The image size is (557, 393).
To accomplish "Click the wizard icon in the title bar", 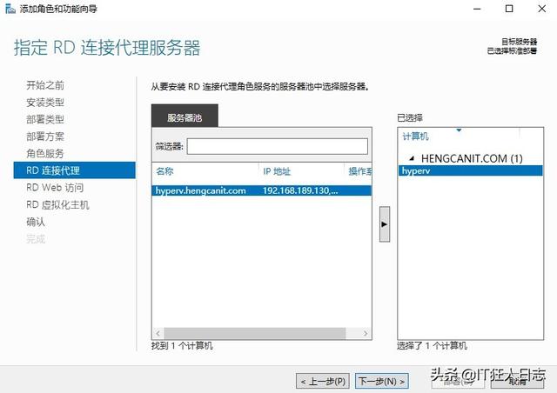I will (9, 10).
